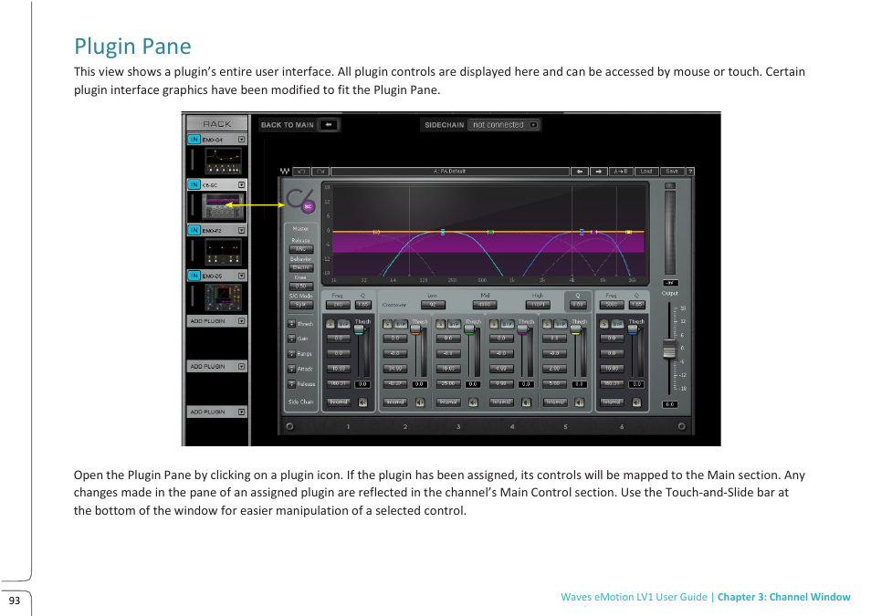
Task: Open the third ADD PLUGIN dropdown
Action: 242,412
